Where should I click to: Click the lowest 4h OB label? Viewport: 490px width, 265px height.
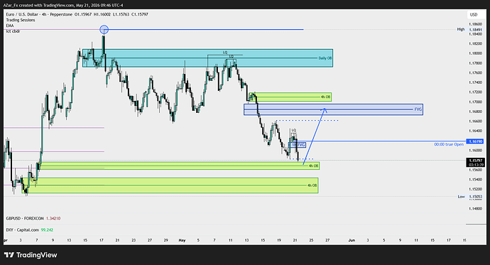312,185
